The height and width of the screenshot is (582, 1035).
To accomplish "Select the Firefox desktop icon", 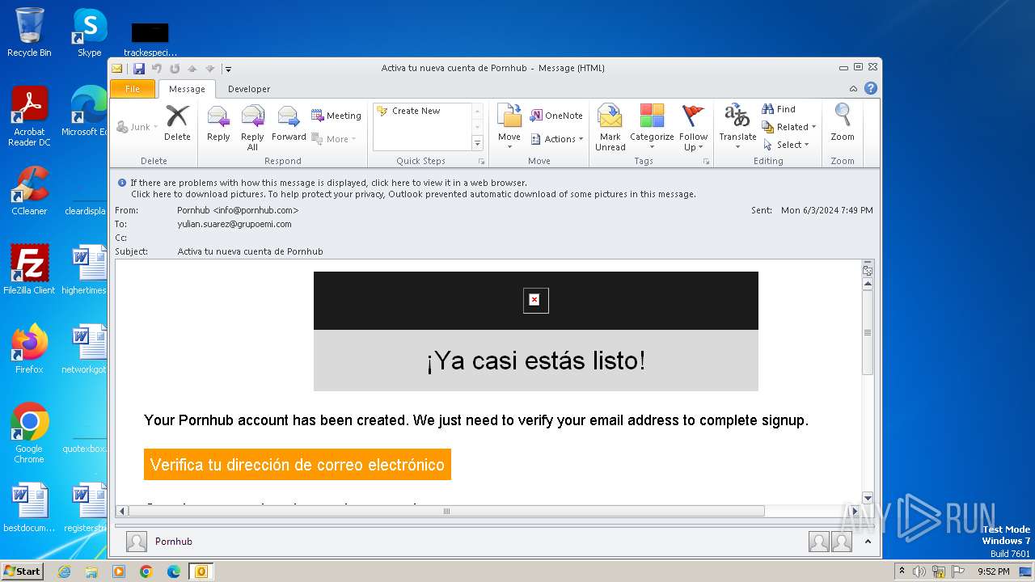I will click(x=29, y=348).
